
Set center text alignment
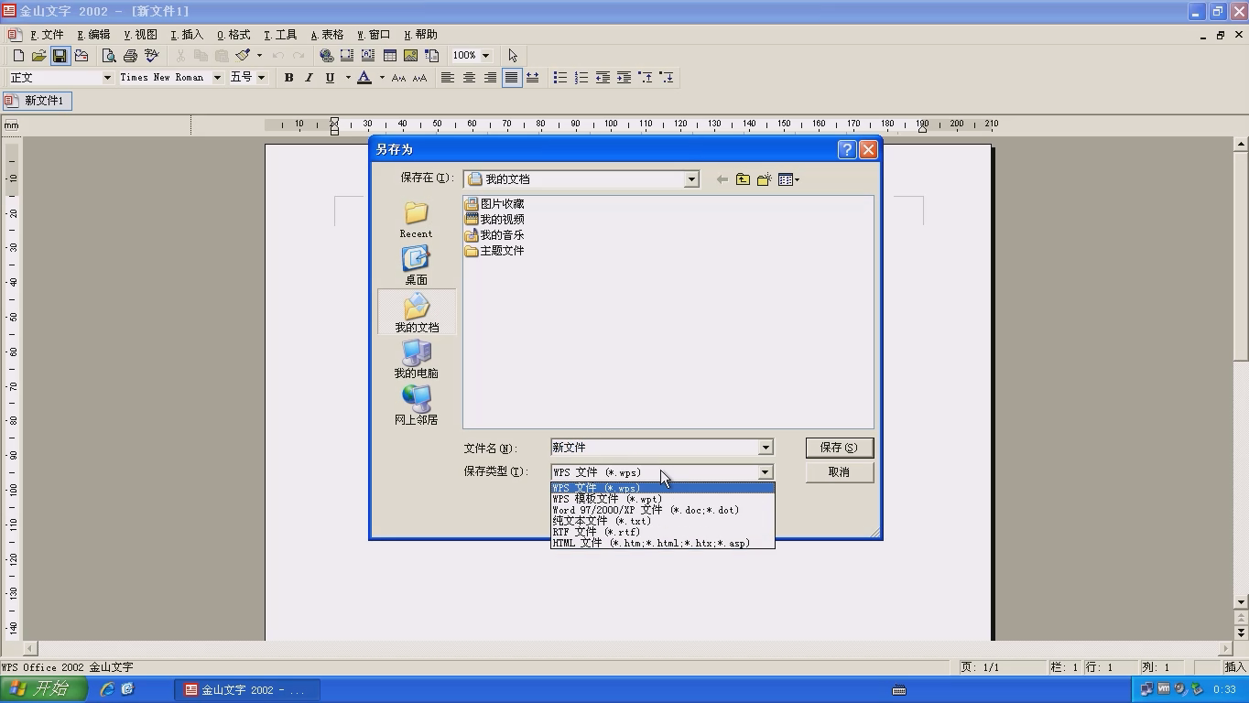tap(469, 78)
